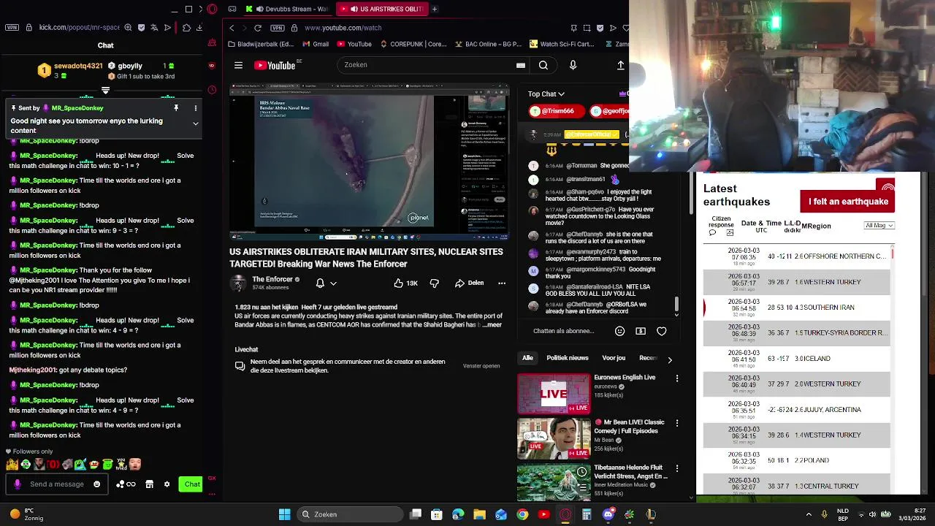
Task: Switch to the Devubbs Stream tab
Action: pyautogui.click(x=287, y=9)
